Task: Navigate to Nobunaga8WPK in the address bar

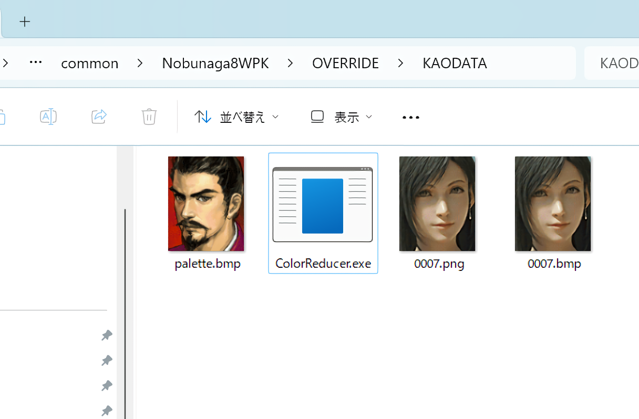Action: pos(215,64)
